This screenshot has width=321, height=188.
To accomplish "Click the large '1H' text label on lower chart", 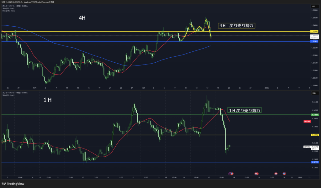I will [x=48, y=100].
